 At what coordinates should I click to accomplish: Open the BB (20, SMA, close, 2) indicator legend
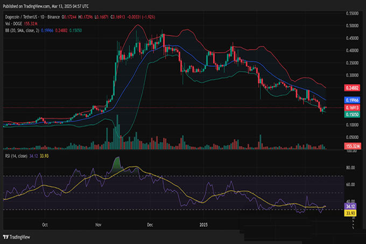(x=22, y=31)
